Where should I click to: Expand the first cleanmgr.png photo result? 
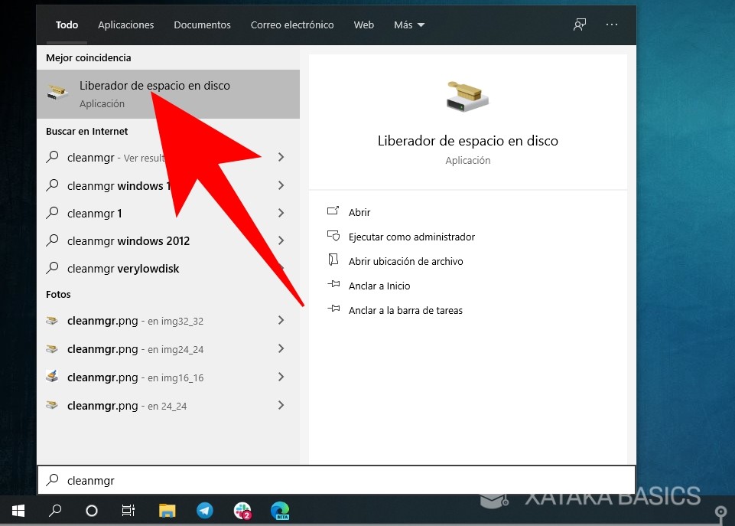point(281,321)
